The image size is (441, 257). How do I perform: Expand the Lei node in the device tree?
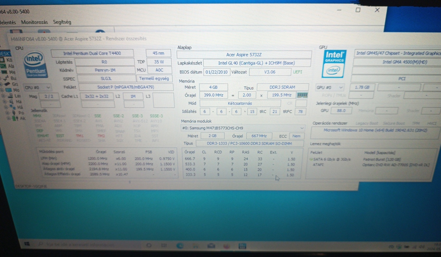4,96
